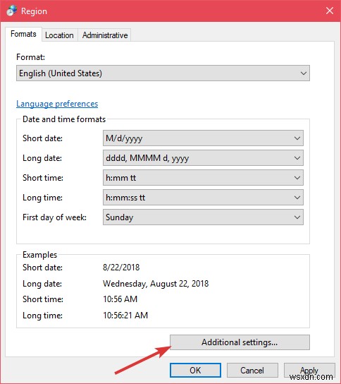Click the example short time 10:56 AM
This screenshot has height=384, width=341.
tap(120, 299)
